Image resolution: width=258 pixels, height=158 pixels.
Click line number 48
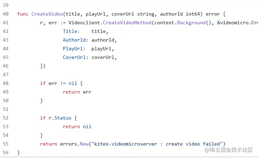pos(6,83)
